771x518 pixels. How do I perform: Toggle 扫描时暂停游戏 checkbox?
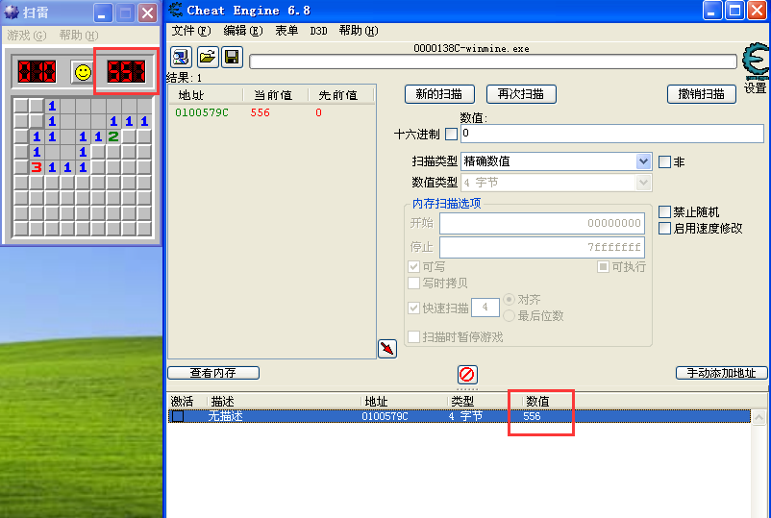[413, 337]
